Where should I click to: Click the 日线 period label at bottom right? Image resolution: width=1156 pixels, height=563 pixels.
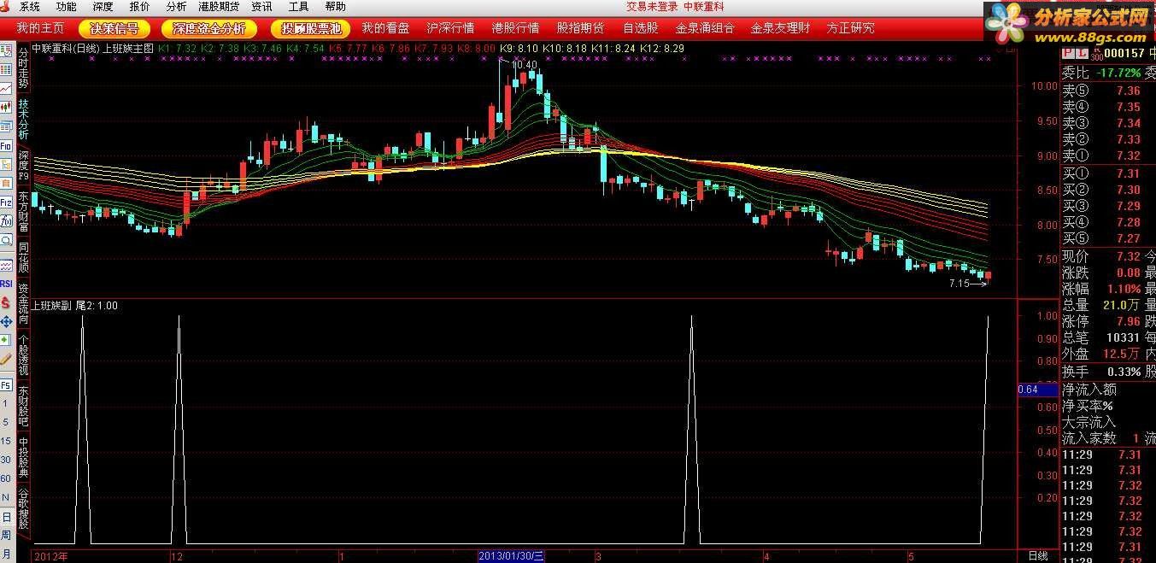click(x=1037, y=556)
